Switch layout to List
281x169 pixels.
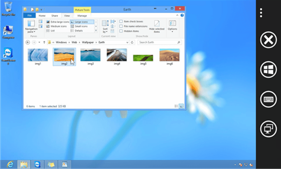[x=50, y=31]
